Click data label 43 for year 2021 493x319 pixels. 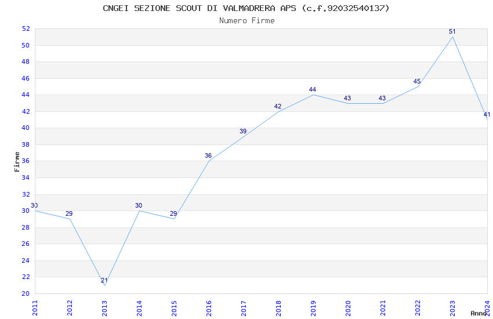[382, 98]
